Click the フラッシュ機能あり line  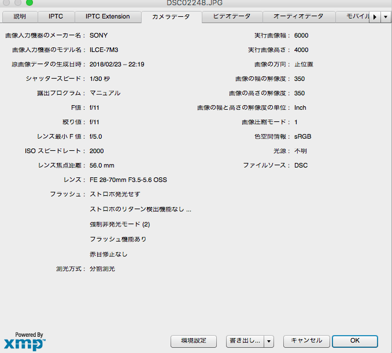click(118, 239)
